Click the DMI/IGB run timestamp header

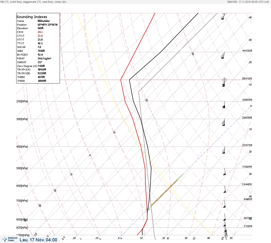pos(248,2)
